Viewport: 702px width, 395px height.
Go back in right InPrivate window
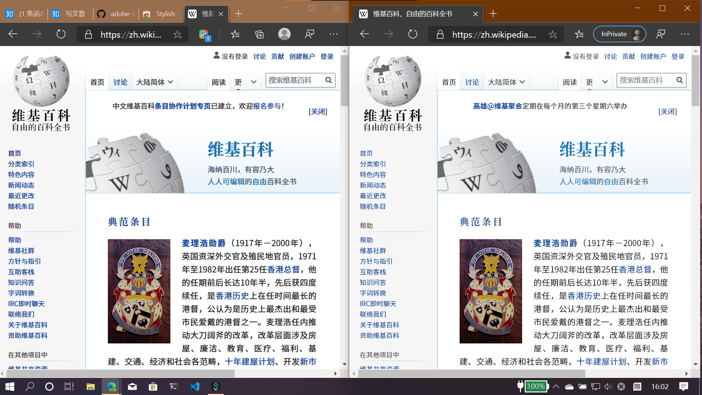click(365, 34)
